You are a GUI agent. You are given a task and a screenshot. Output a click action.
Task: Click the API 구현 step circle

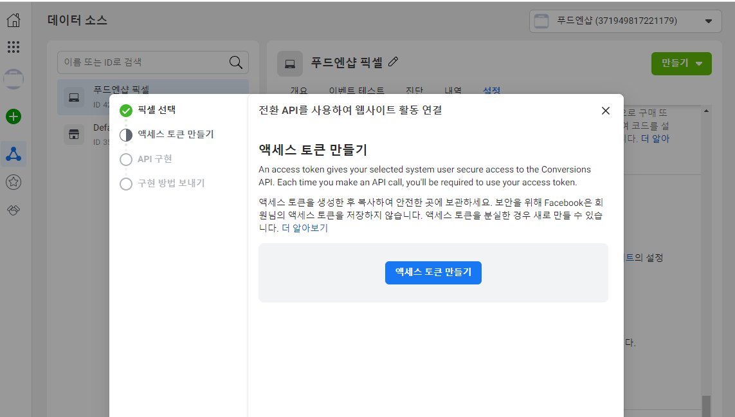(126, 160)
